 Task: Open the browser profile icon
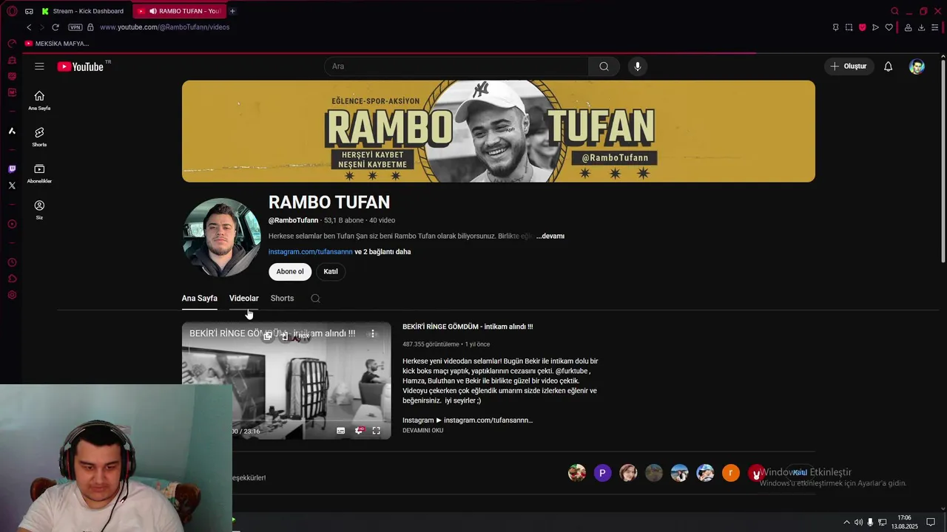point(908,27)
